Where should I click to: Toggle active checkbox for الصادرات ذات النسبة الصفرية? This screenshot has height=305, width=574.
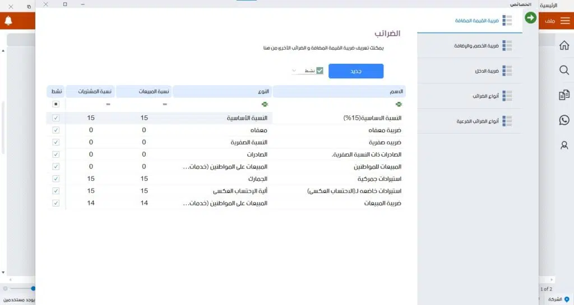[x=55, y=154]
